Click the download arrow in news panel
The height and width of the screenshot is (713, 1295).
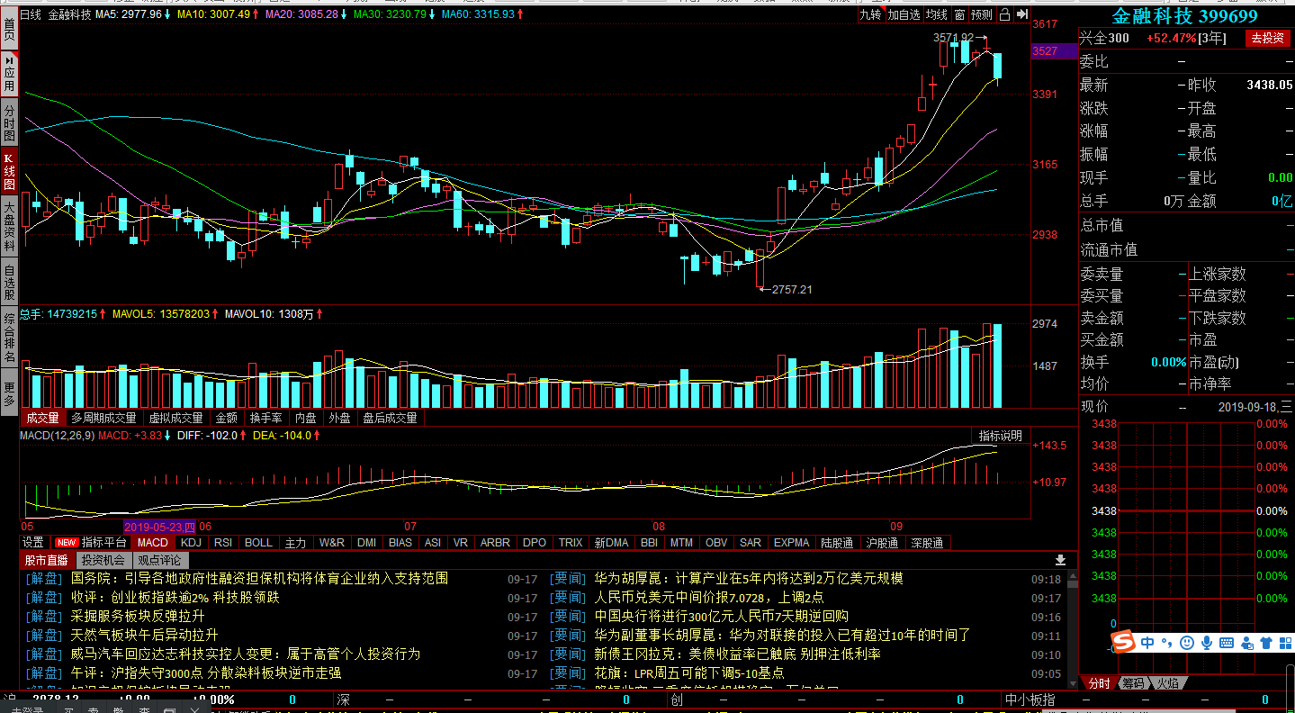(x=1060, y=560)
